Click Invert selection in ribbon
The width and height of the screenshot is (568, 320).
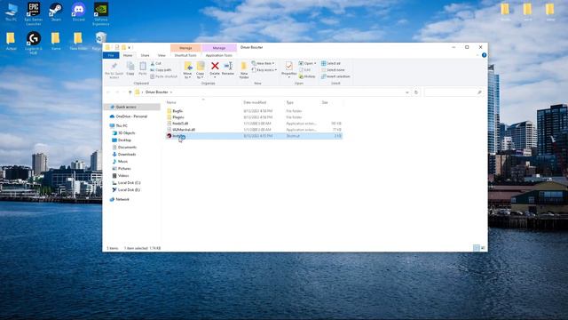335,76
